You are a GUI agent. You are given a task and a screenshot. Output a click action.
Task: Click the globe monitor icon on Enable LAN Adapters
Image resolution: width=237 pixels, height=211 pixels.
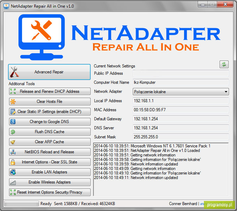click(x=13, y=172)
